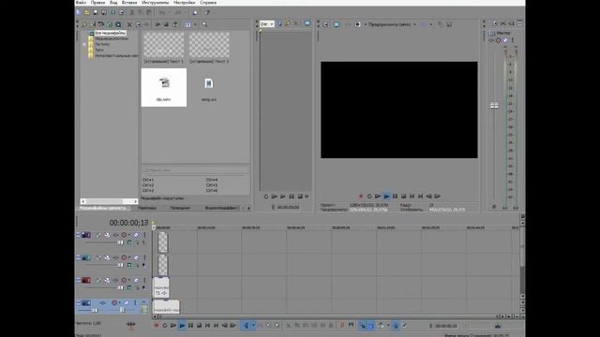
Task: Expand the 'По типу' tree node
Action: pos(84,44)
